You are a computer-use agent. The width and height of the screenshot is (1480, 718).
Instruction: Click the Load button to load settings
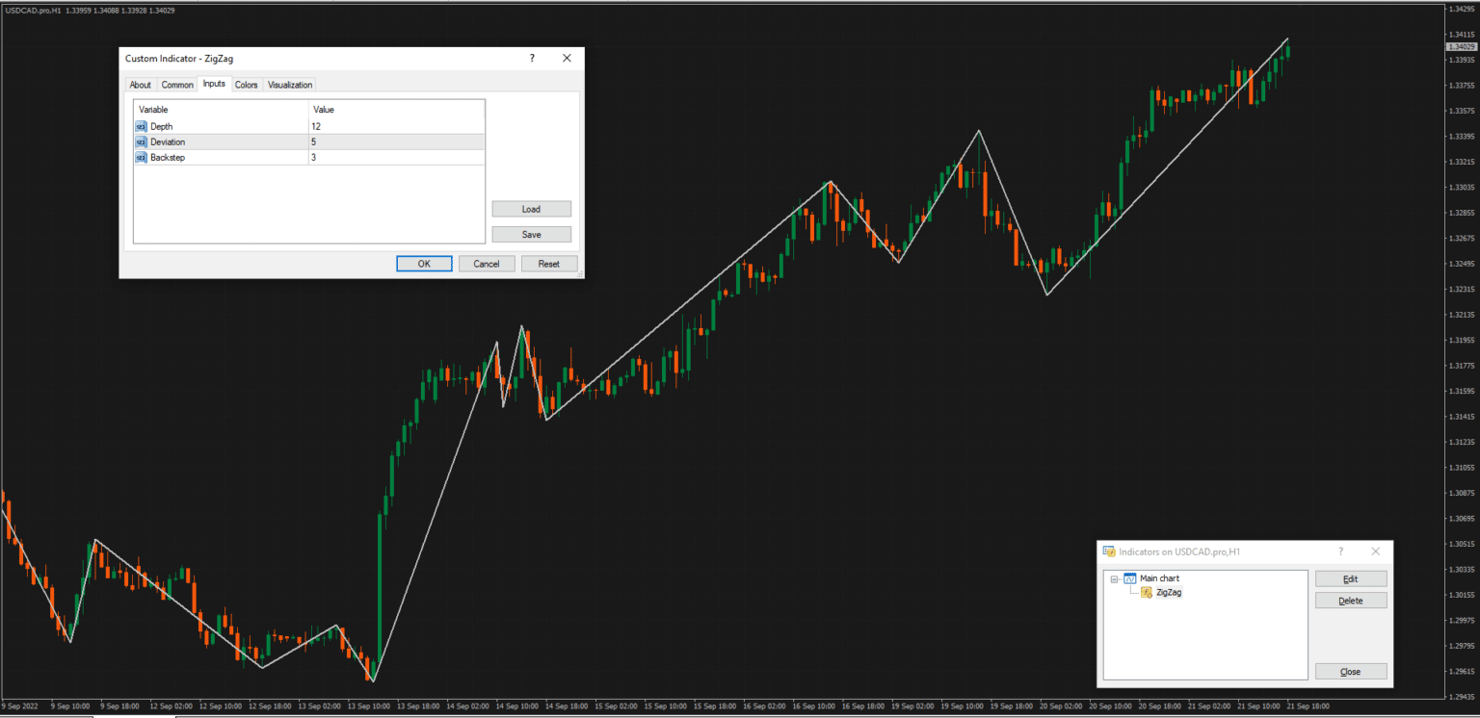(x=531, y=209)
